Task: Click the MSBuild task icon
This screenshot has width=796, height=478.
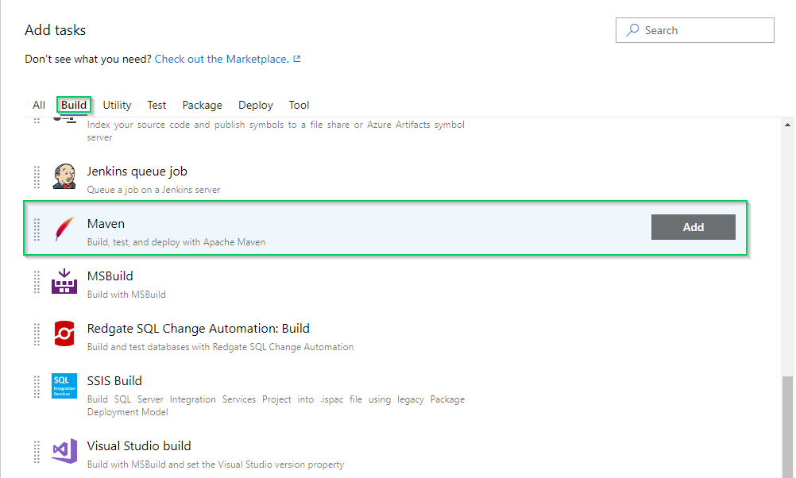Action: 64,281
